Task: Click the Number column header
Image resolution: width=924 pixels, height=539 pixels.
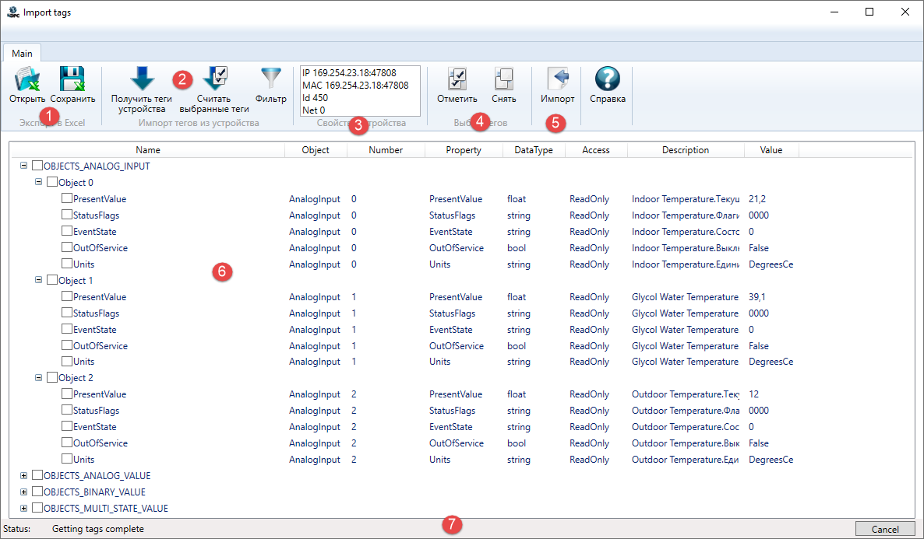Action: coord(386,150)
